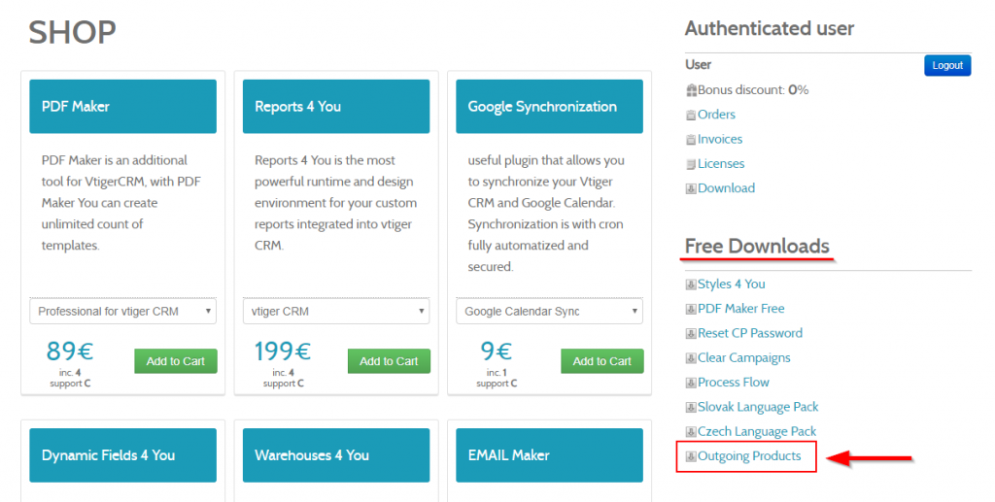Open the Download link under Authenticated user
Image resolution: width=995 pixels, height=502 pixels.
coord(726,188)
